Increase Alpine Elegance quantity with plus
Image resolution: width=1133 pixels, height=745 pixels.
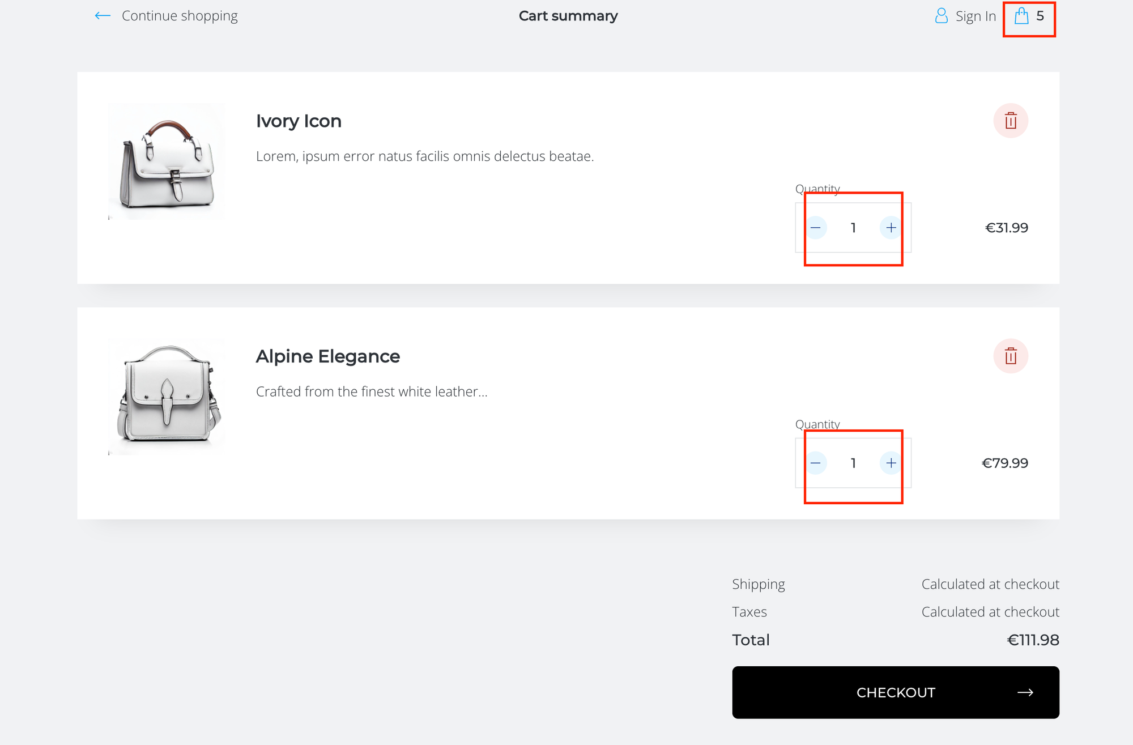point(891,463)
